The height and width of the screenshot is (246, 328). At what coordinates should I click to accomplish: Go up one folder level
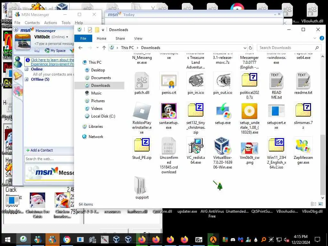104,48
